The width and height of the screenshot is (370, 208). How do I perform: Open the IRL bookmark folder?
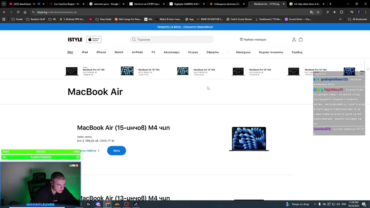(52, 19)
